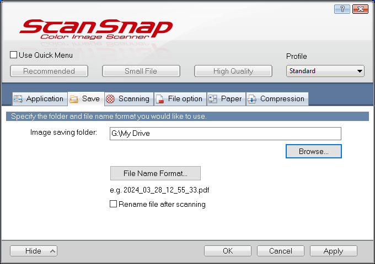375x264 pixels.
Task: Click the Compression tab icon
Action: pyautogui.click(x=252, y=99)
